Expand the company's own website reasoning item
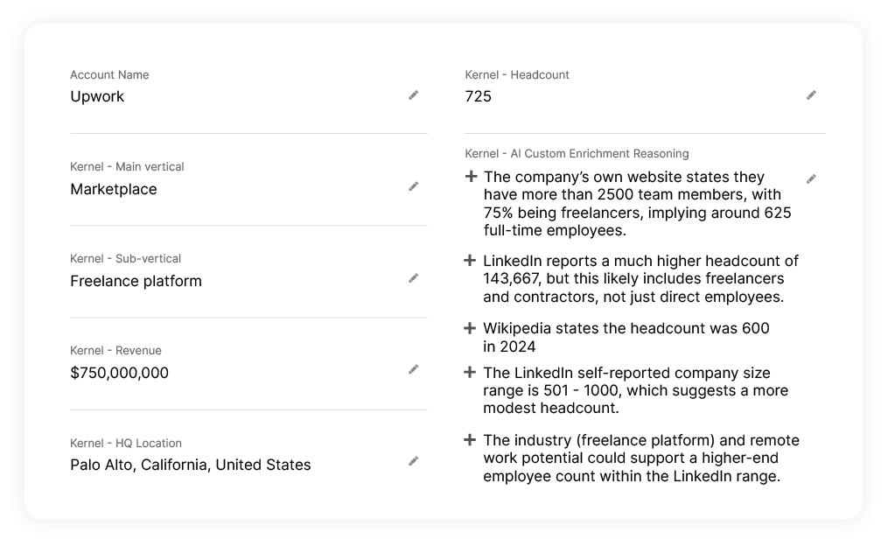 pyautogui.click(x=471, y=177)
